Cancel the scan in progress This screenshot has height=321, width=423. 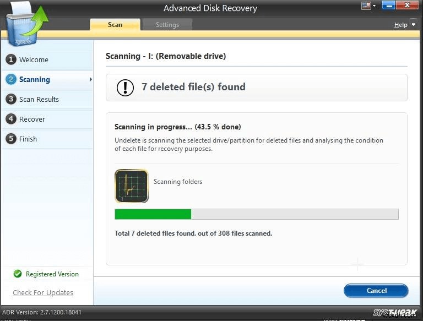click(376, 291)
